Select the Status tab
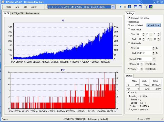The width and height of the screenshot is (164, 122). coord(129,76)
